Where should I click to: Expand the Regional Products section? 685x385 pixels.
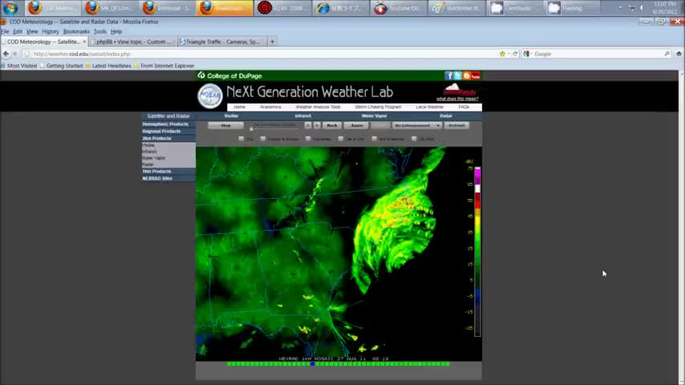point(168,131)
